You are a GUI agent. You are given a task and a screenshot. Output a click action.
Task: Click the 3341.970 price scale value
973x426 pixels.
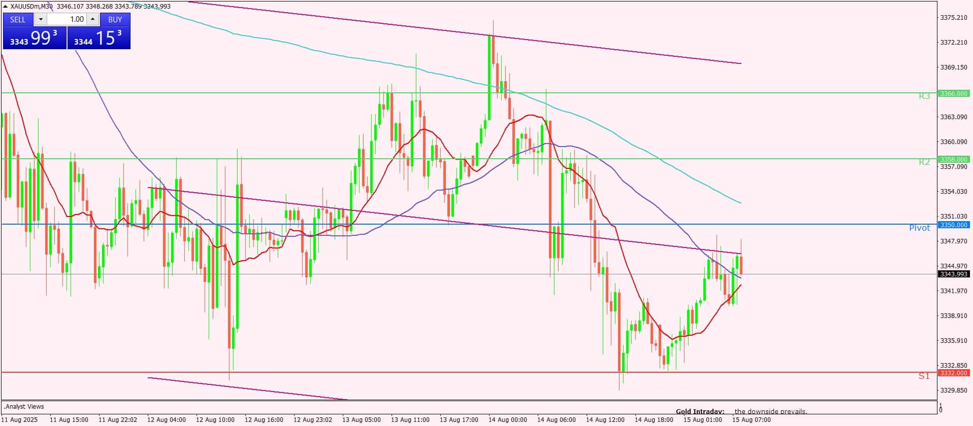point(954,291)
